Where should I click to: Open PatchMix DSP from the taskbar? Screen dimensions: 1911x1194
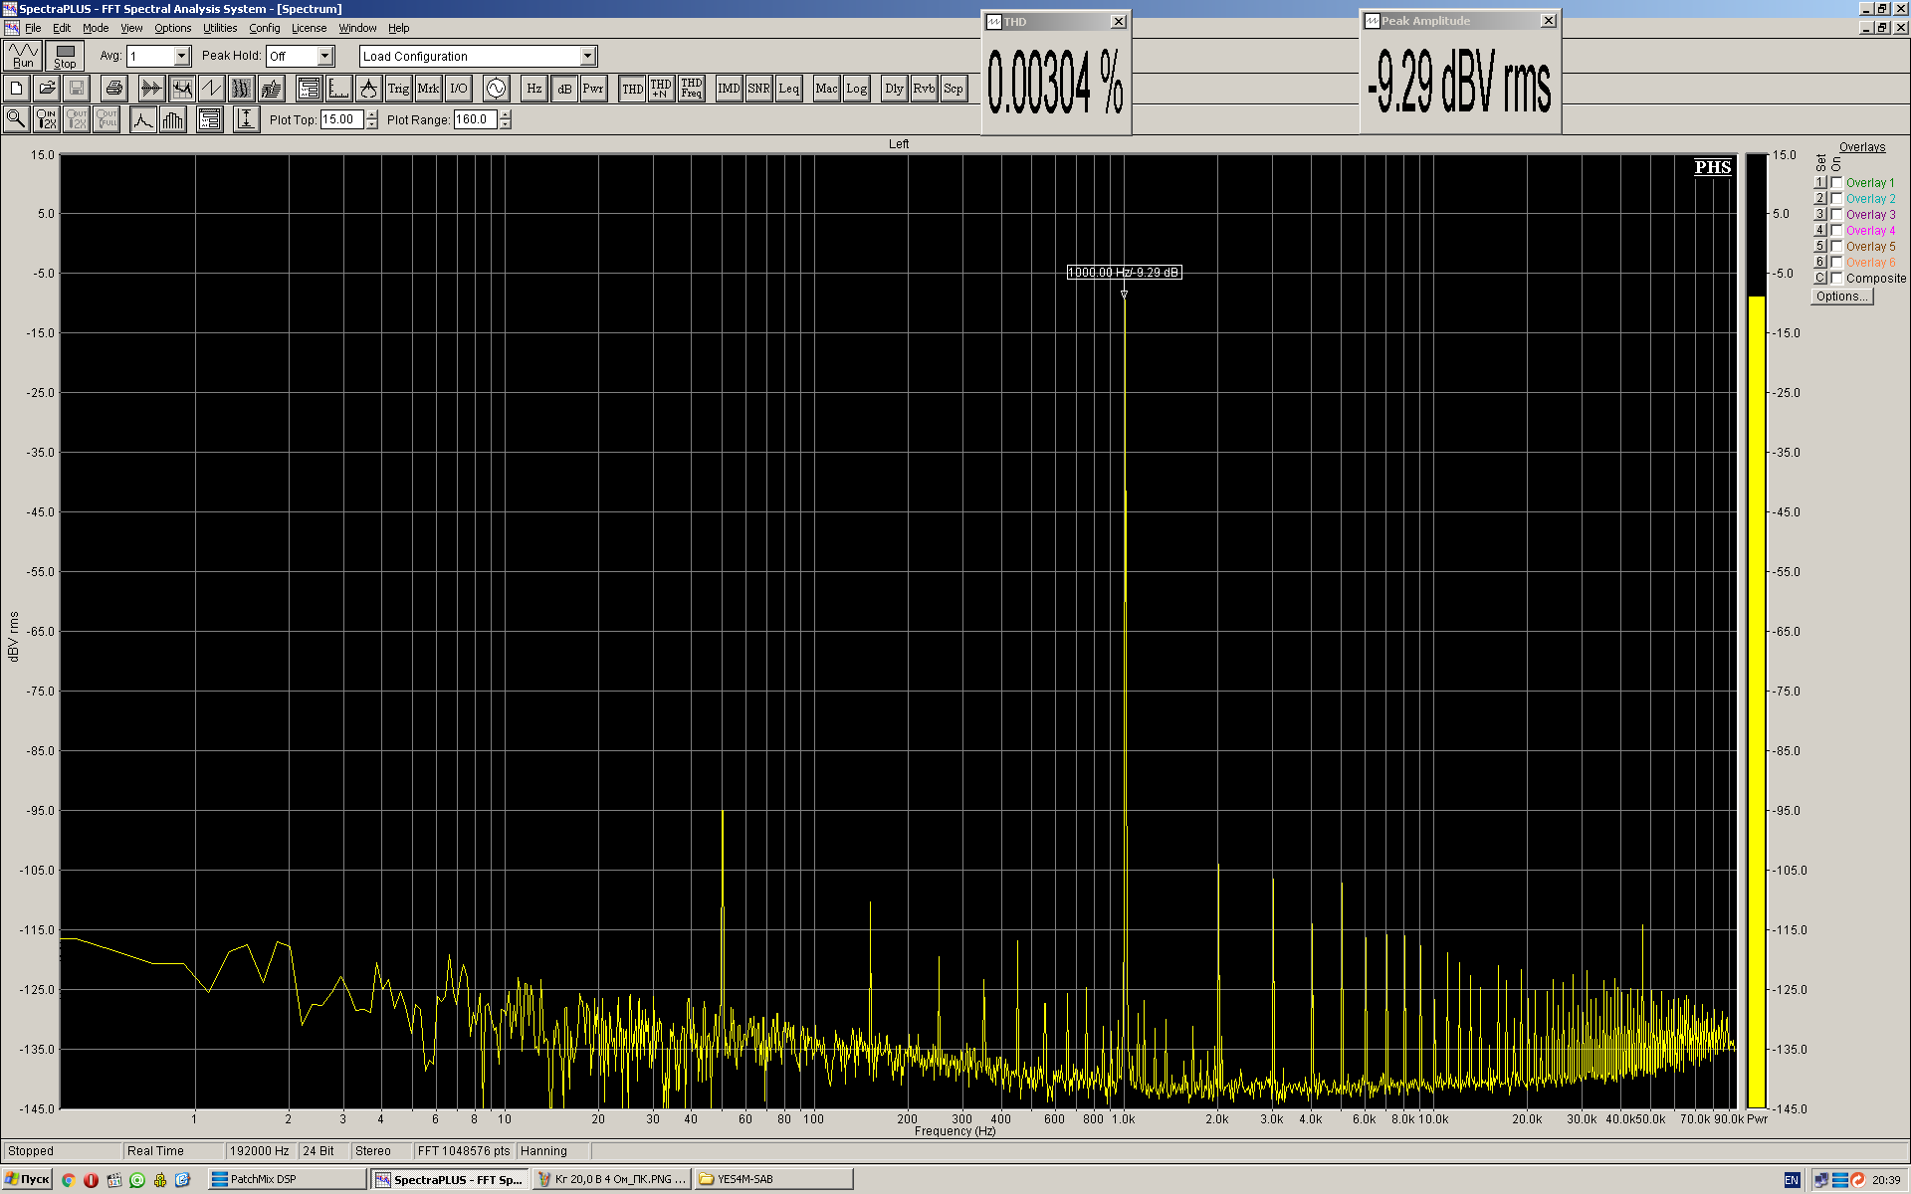[287, 1179]
